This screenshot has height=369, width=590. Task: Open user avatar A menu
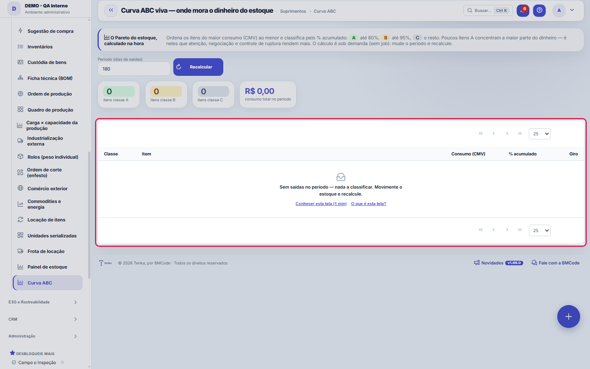tap(559, 10)
